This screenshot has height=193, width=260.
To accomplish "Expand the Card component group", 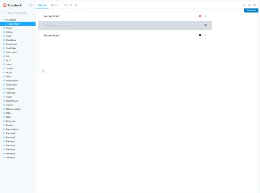I will 8,36.
